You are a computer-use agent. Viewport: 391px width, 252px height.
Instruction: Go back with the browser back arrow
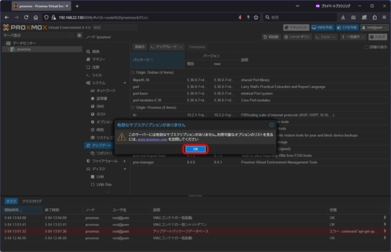(x=7, y=17)
